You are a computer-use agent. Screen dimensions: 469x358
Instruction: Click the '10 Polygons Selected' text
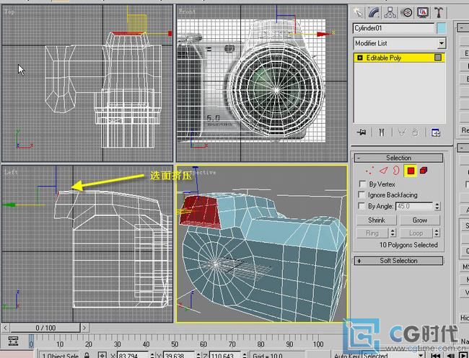coord(408,245)
